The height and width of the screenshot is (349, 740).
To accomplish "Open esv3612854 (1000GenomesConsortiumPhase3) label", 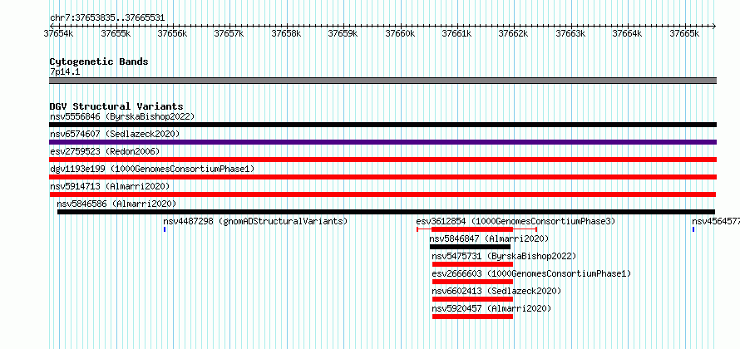I will pos(516,221).
